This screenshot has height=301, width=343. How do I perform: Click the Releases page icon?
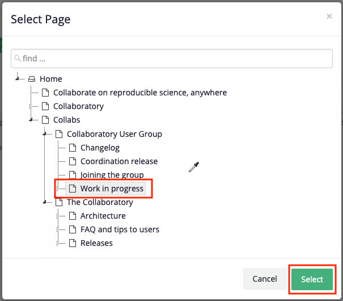pyautogui.click(x=72, y=243)
